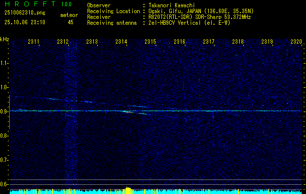
Task: Click the 1.1 kHz frequency label
Action: tap(4, 63)
